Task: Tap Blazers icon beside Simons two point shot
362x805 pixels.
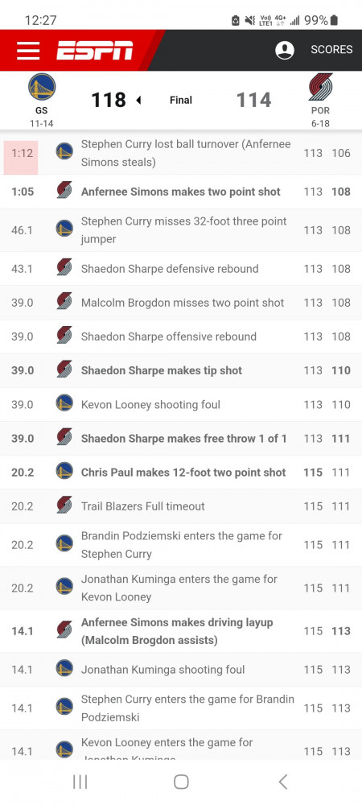Action: tap(64, 190)
